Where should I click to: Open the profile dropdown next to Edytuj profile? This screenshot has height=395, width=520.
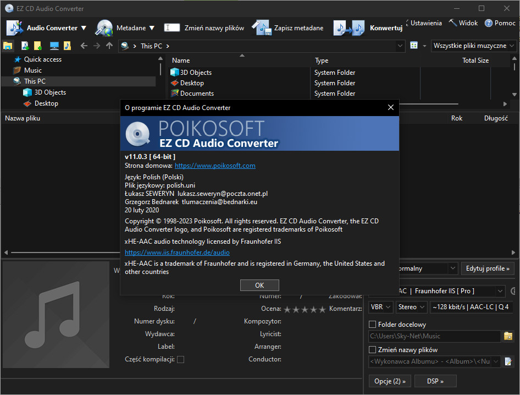click(x=453, y=268)
